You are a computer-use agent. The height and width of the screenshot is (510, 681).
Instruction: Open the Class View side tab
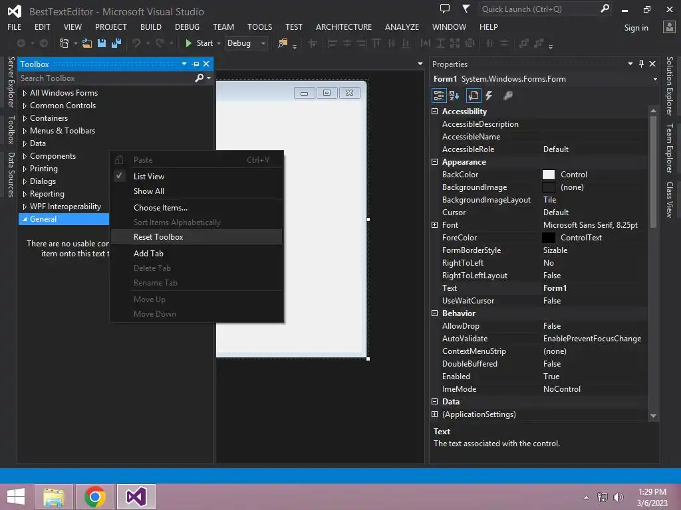pos(669,199)
